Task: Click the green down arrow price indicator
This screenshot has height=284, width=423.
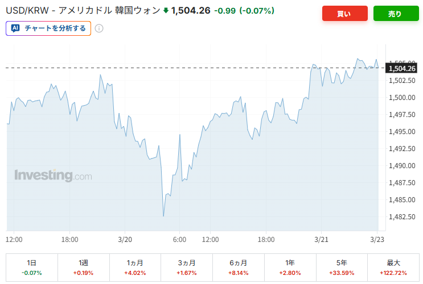Action: point(166,10)
